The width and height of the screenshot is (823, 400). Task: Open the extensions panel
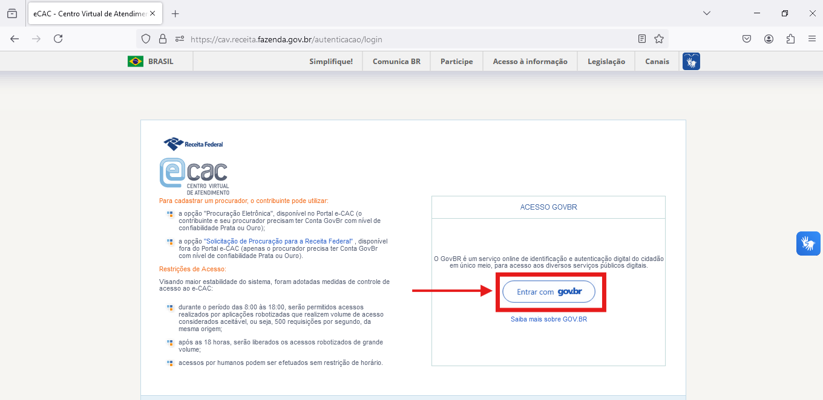pyautogui.click(x=790, y=39)
